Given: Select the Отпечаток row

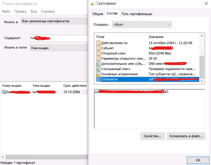Looking at the screenshot, I should coord(147,79).
